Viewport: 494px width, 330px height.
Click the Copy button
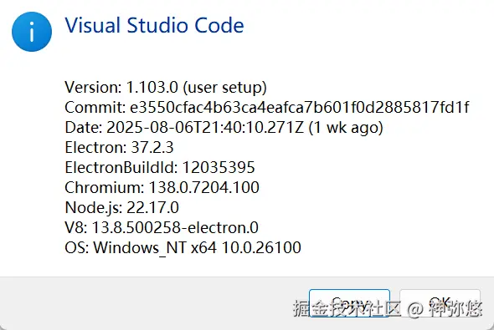[x=349, y=303]
